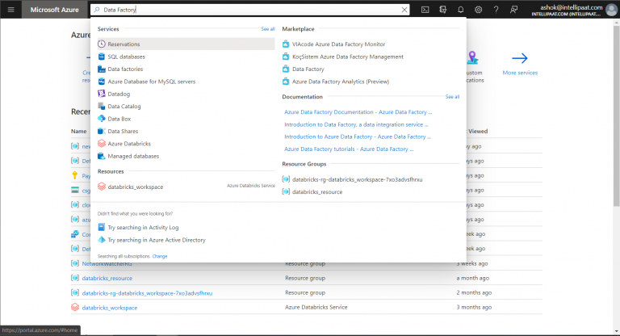Image resolution: width=620 pixels, height=336 pixels.
Task: Open Cloud Shell icon in header
Action: (425, 10)
